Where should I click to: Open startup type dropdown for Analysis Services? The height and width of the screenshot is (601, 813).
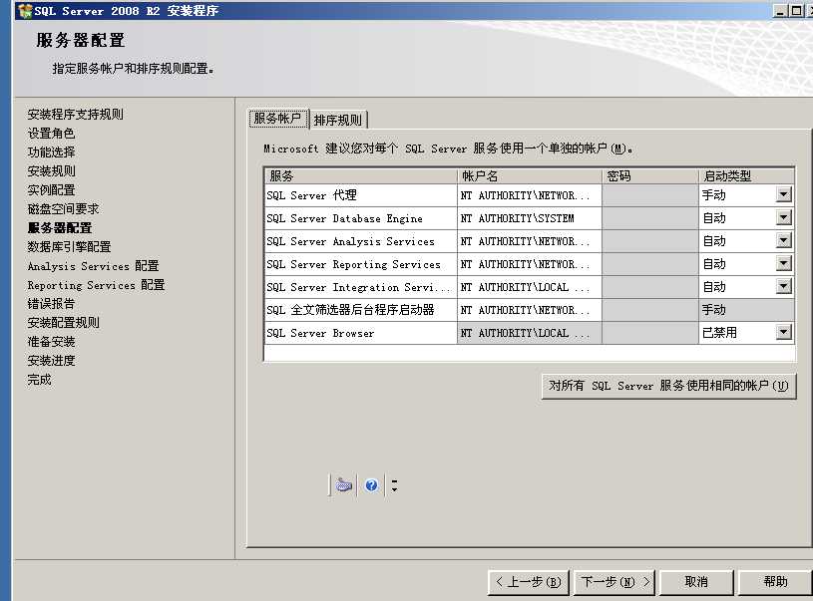pyautogui.click(x=783, y=240)
